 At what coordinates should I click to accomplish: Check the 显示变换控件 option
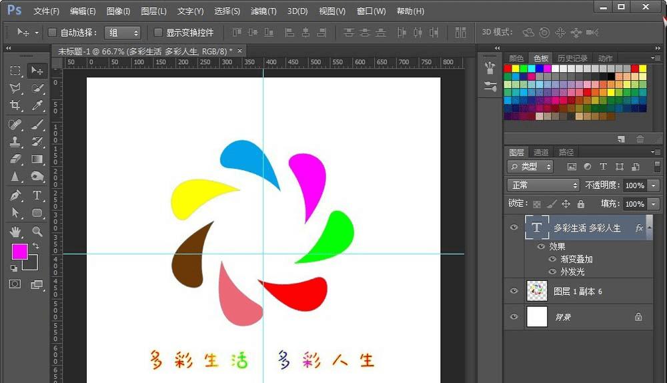(x=158, y=33)
